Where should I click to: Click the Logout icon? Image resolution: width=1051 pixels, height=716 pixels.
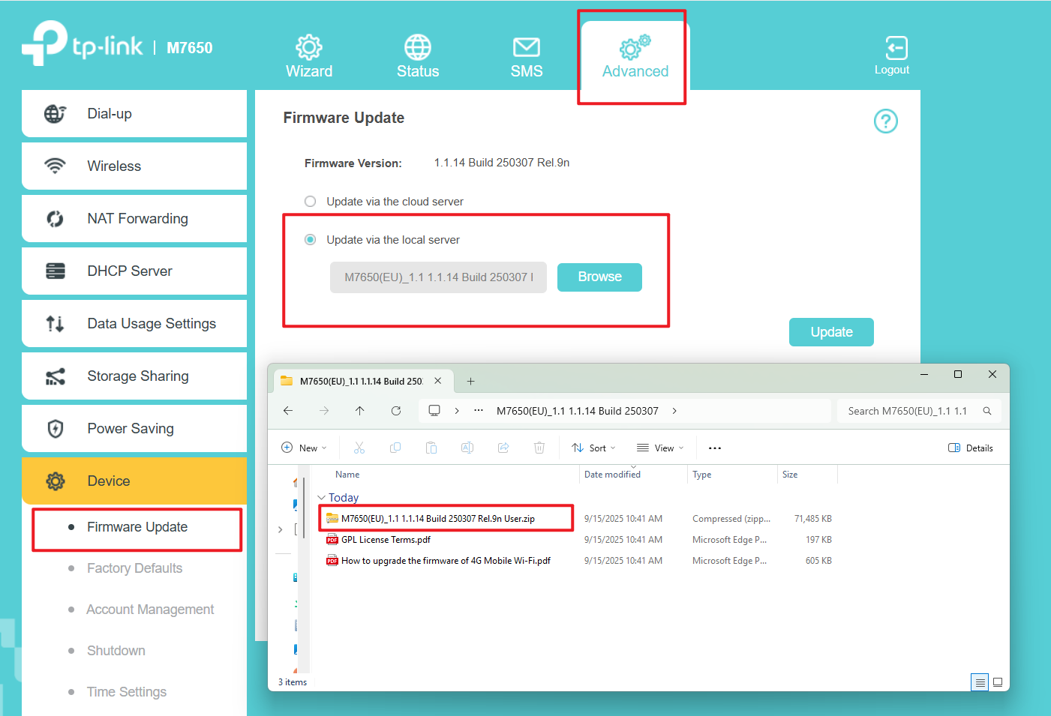click(896, 49)
